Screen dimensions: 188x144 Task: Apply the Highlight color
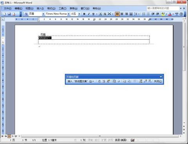[x=163, y=14]
